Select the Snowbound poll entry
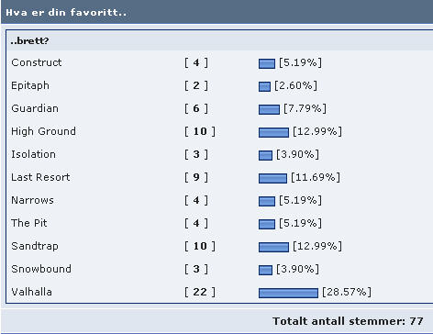The image size is (433, 334). [x=41, y=269]
